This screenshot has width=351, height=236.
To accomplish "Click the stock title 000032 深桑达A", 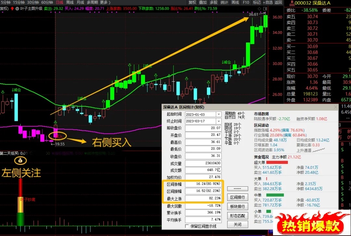I will [313, 3].
